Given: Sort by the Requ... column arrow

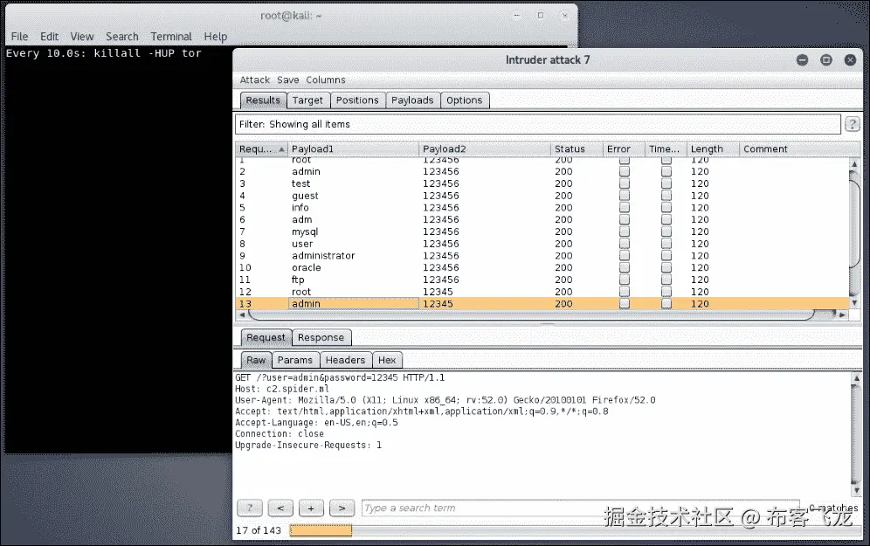Looking at the screenshot, I should tap(281, 149).
